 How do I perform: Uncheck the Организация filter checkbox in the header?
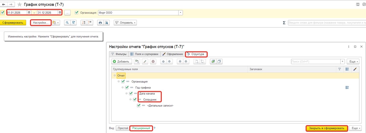[x=77, y=13]
